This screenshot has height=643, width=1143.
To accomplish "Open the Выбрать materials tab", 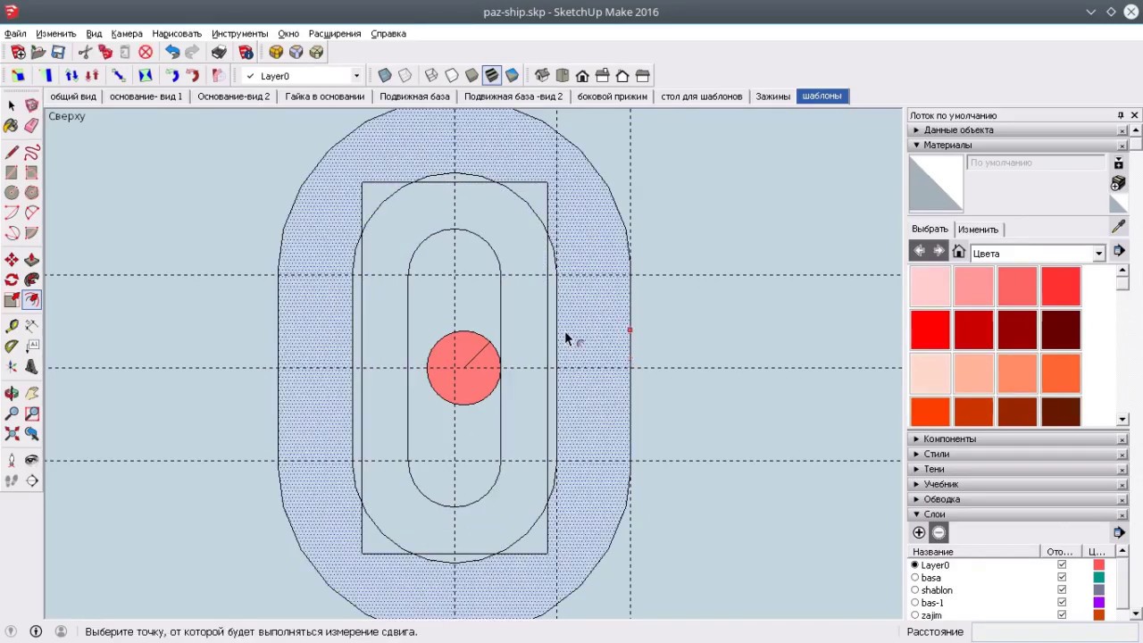I will tap(930, 230).
